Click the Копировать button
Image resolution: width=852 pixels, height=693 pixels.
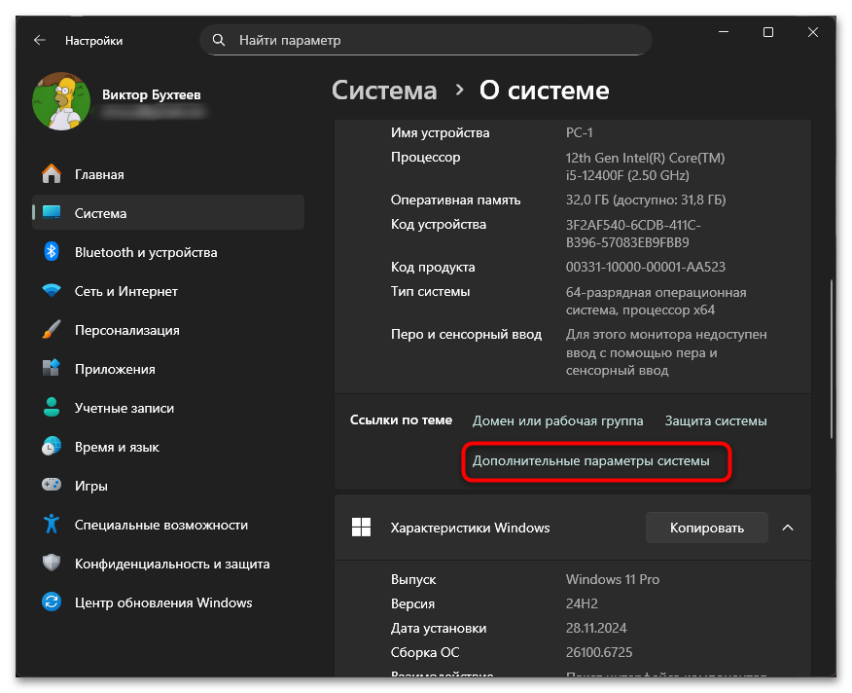click(x=706, y=527)
